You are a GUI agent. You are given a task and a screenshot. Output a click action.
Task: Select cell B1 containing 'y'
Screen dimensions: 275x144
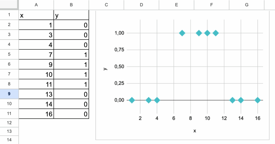[71, 15]
